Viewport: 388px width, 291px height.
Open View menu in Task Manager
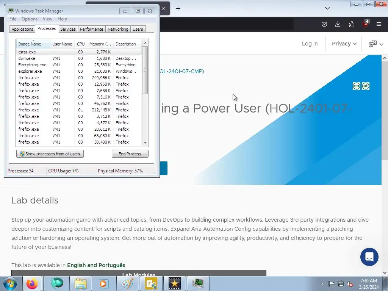pos(47,19)
